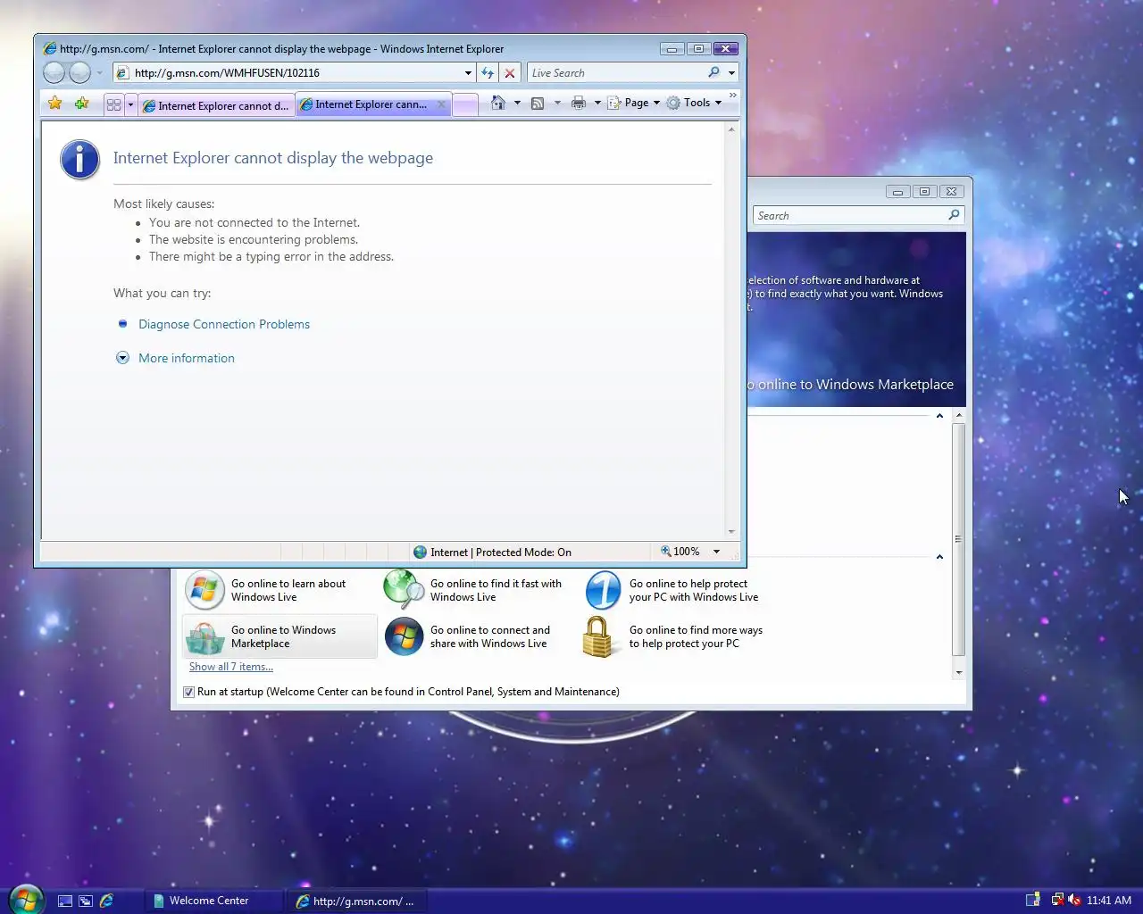The height and width of the screenshot is (914, 1143).
Task: Click the Live Search input box
Action: [x=616, y=73]
